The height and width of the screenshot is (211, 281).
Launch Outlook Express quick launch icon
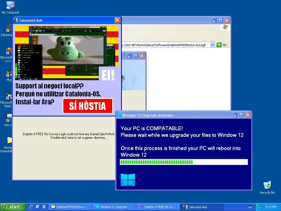[38, 207]
